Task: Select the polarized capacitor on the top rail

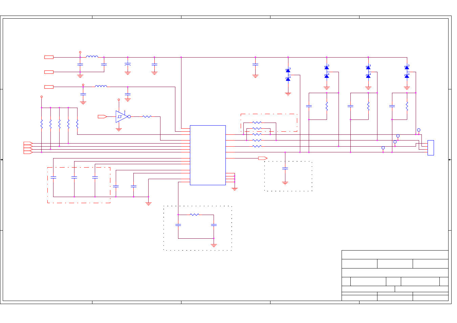Action: pos(128,64)
